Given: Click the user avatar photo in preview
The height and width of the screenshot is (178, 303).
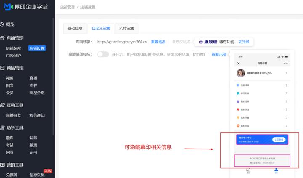Looking at the screenshot, I should coord(241,73).
